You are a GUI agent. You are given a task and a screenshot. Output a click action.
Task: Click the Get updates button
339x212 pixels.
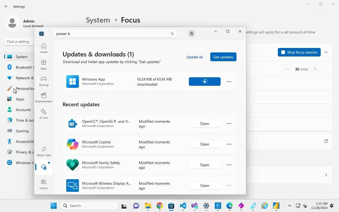click(x=223, y=57)
